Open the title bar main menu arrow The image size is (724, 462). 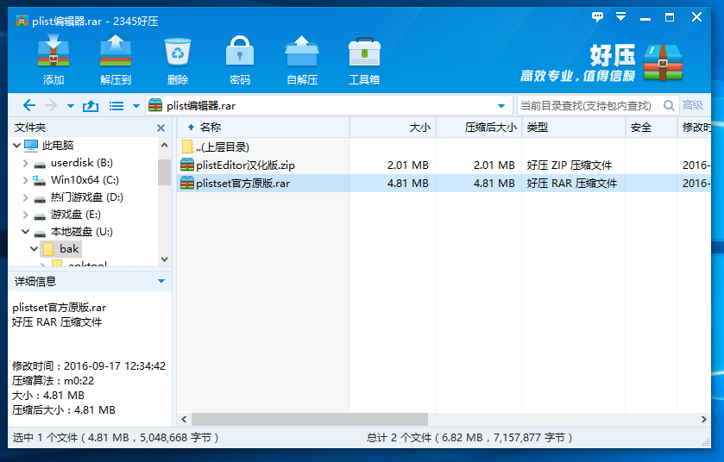[620, 16]
